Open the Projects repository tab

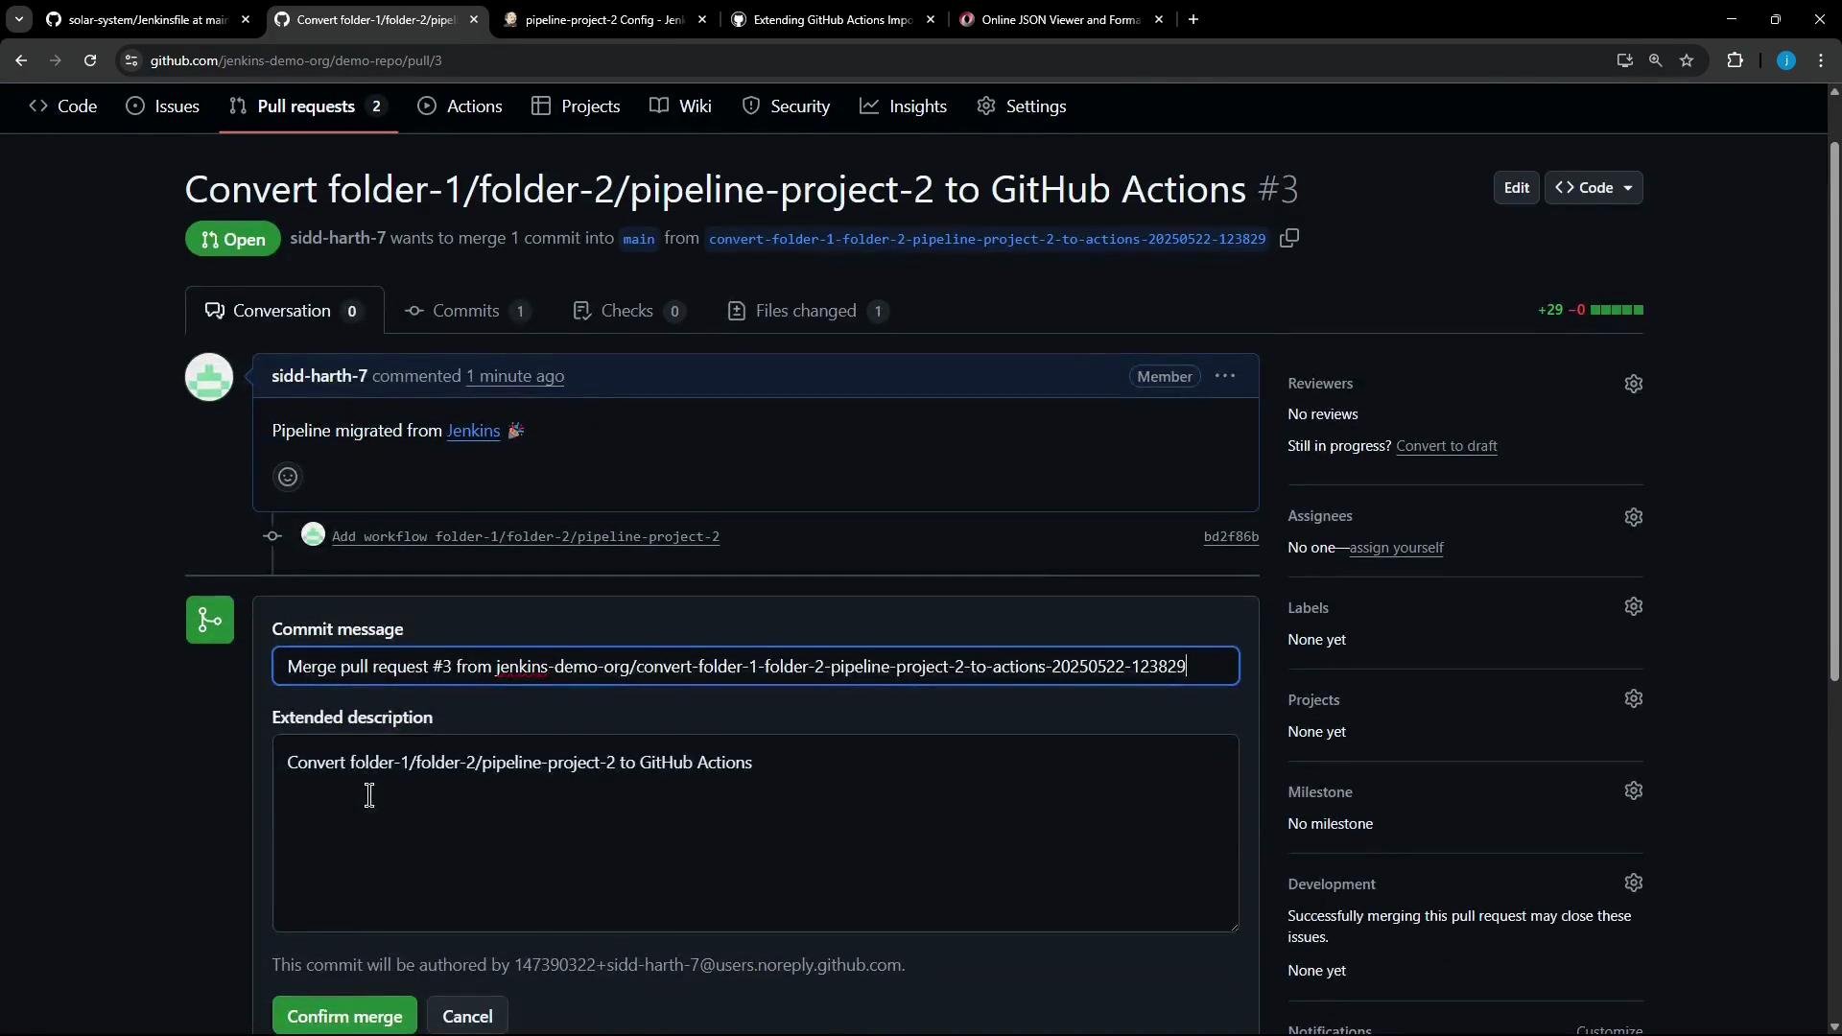576,106
